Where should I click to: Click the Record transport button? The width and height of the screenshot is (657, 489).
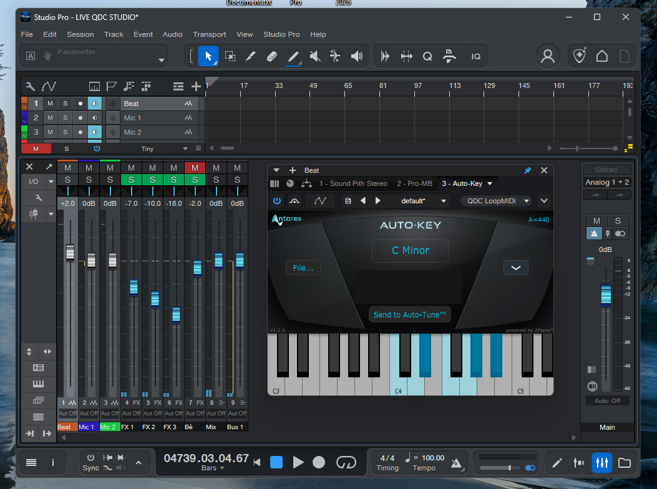pyautogui.click(x=319, y=462)
